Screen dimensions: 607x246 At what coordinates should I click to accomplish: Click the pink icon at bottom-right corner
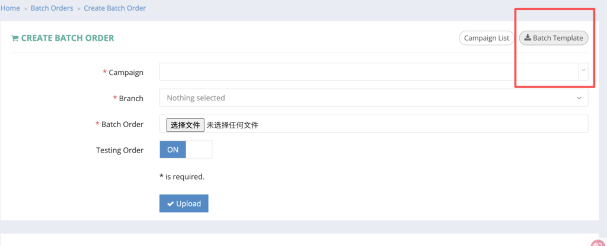(598, 242)
